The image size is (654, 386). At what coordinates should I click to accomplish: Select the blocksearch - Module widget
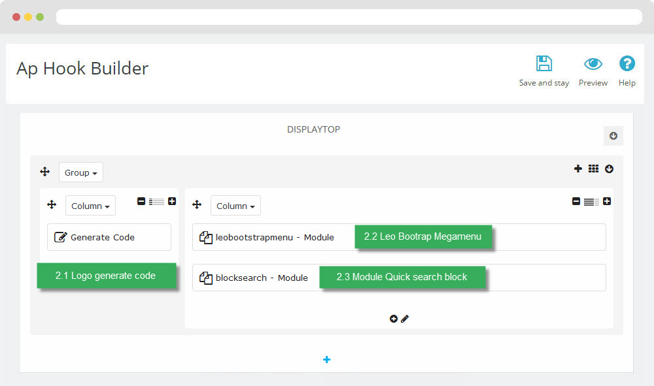399,278
